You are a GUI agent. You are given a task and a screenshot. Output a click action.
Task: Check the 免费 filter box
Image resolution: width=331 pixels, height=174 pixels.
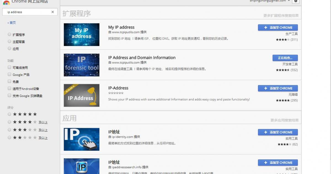9,81
